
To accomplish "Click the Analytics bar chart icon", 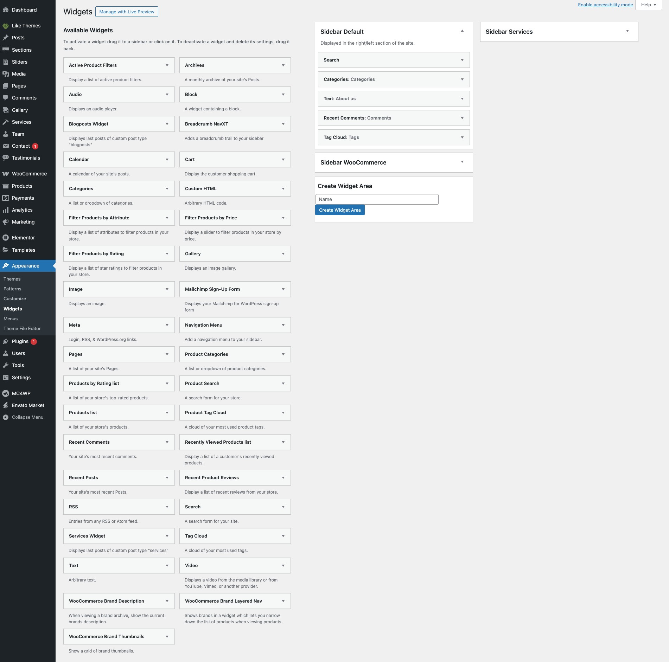I will coord(6,210).
